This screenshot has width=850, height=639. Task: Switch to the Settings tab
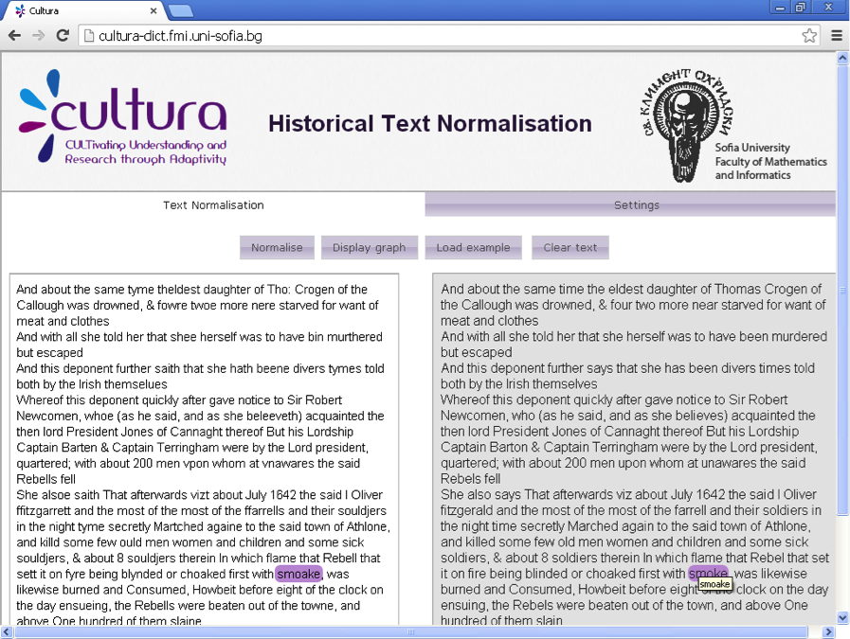(x=636, y=204)
